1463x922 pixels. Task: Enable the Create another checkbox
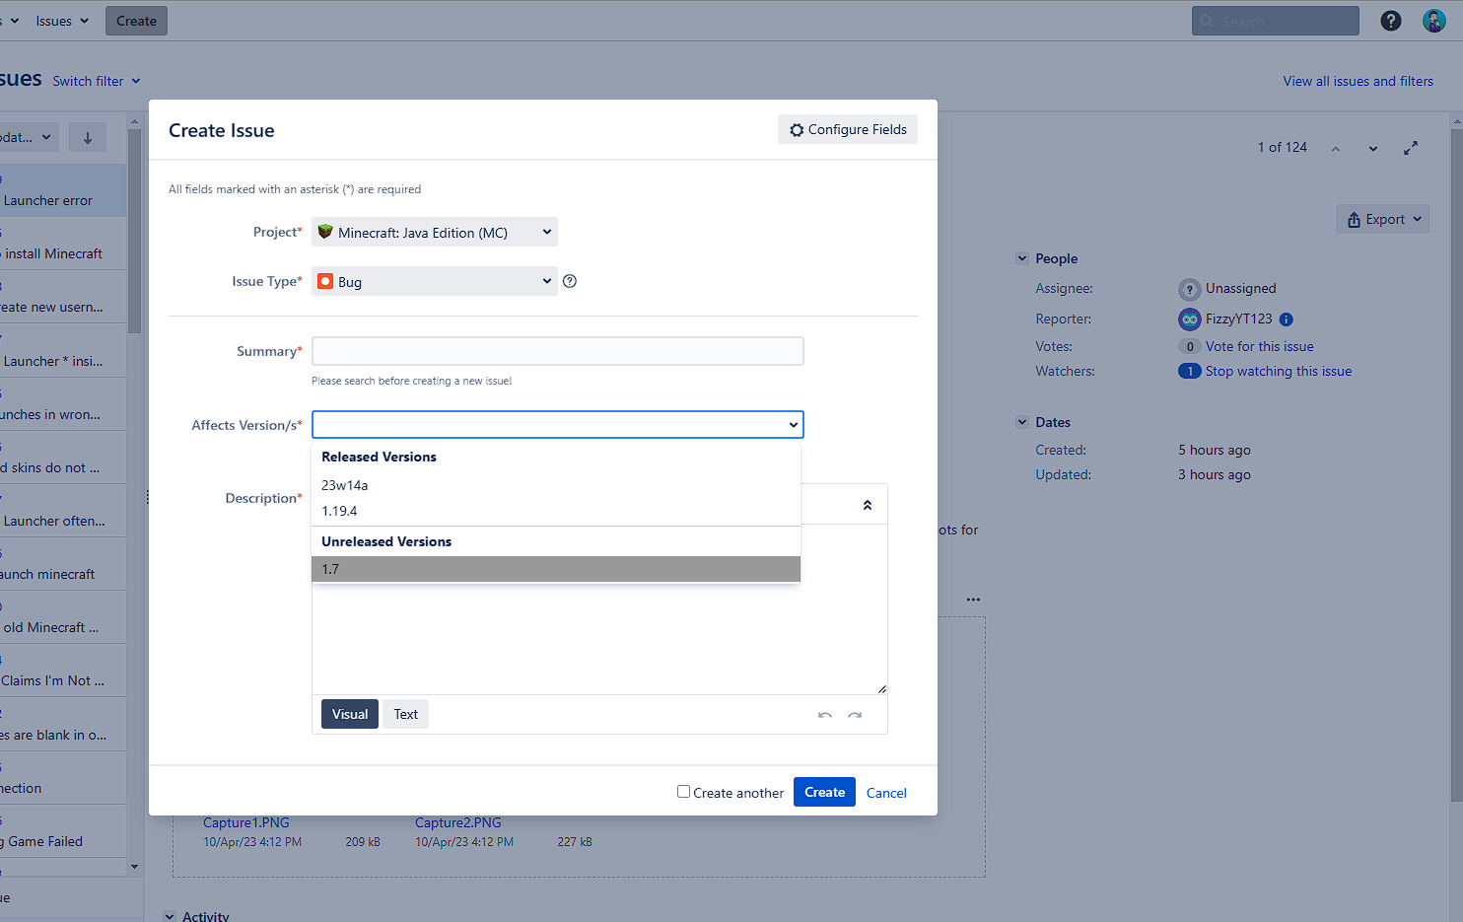point(683,792)
